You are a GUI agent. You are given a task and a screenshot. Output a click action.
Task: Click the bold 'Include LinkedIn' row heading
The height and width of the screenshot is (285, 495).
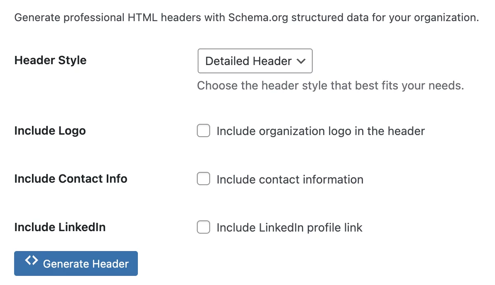pyautogui.click(x=60, y=227)
